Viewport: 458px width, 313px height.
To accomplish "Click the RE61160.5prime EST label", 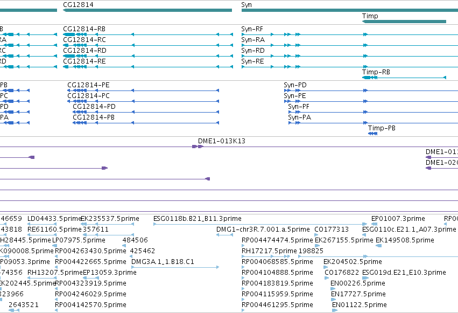I will (54, 229).
